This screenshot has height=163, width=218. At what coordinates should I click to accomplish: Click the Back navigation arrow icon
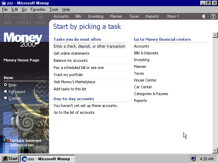coord(8,17)
